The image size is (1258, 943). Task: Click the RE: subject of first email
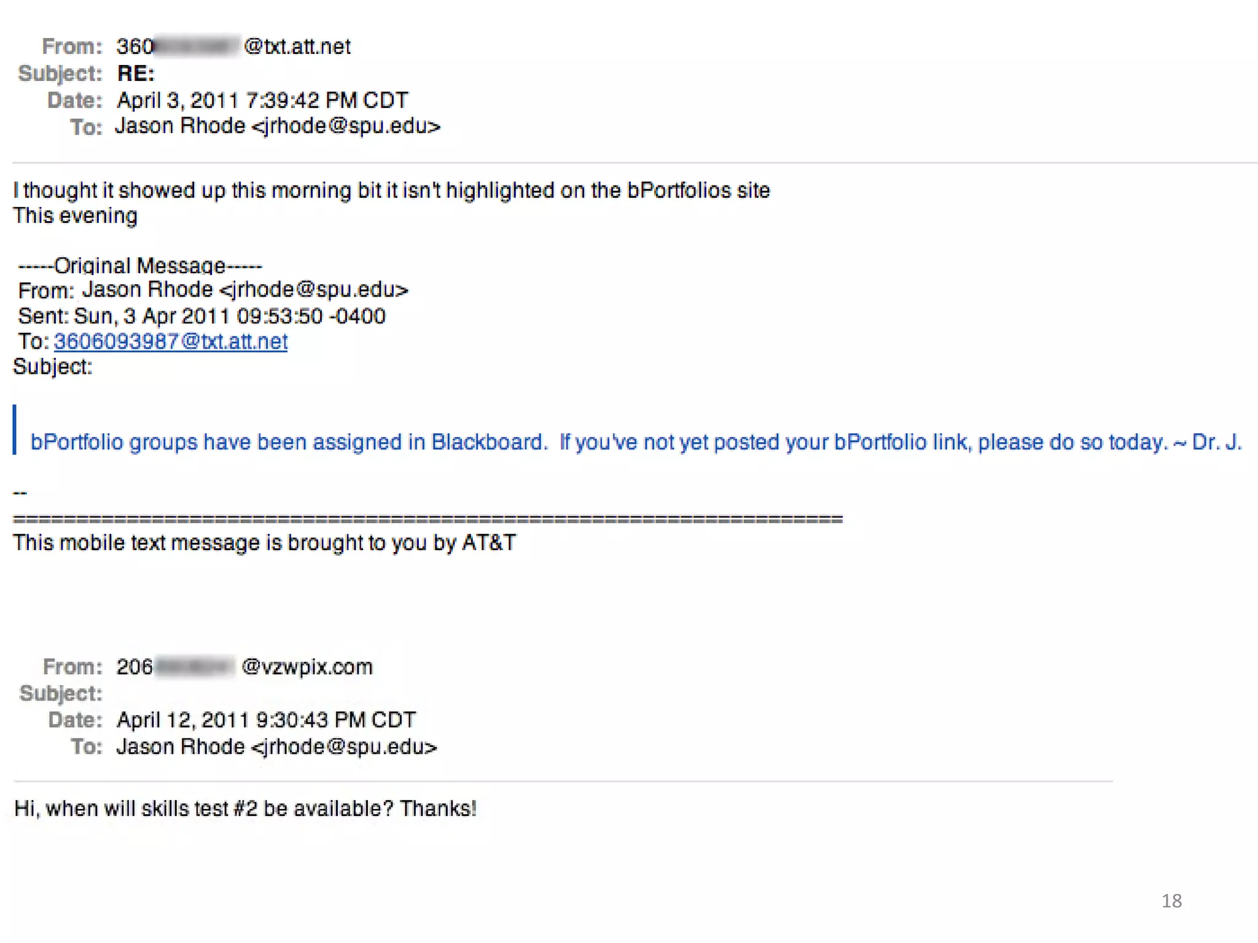[136, 74]
